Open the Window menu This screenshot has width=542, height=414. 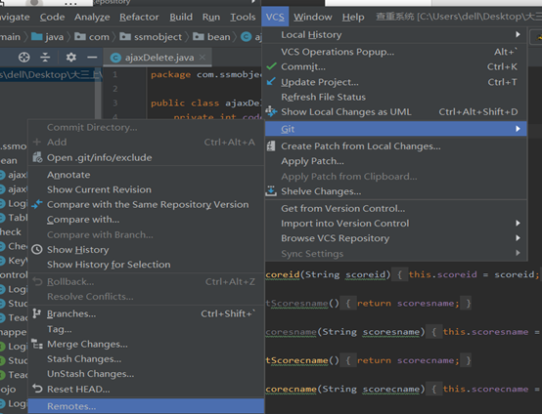pyautogui.click(x=313, y=17)
